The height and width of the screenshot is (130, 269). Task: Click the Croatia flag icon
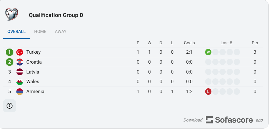(x=20, y=62)
